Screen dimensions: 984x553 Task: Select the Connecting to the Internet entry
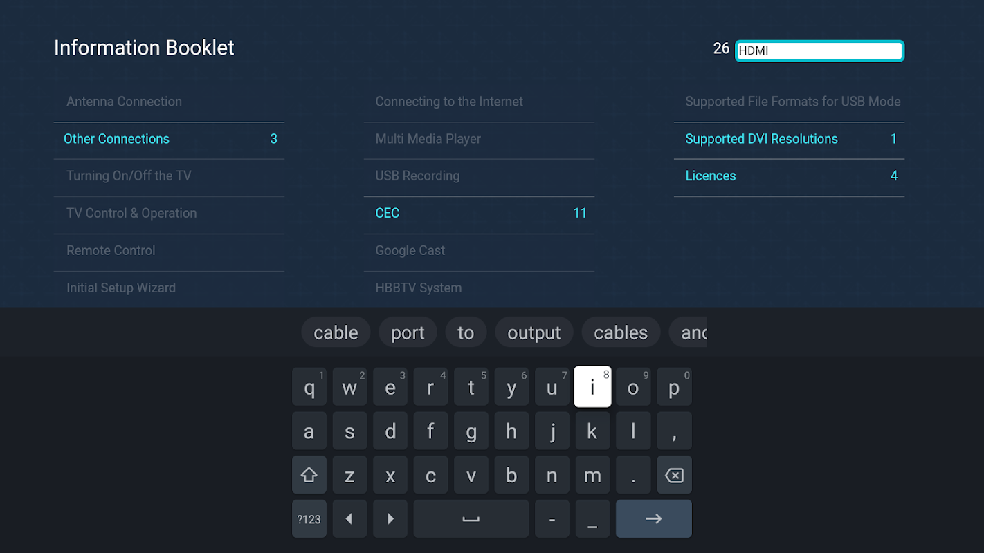[x=479, y=102]
